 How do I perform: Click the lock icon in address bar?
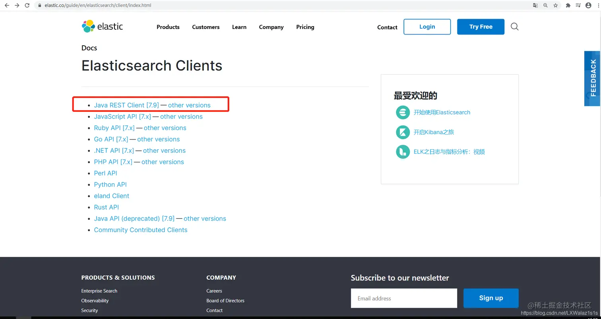coord(39,6)
